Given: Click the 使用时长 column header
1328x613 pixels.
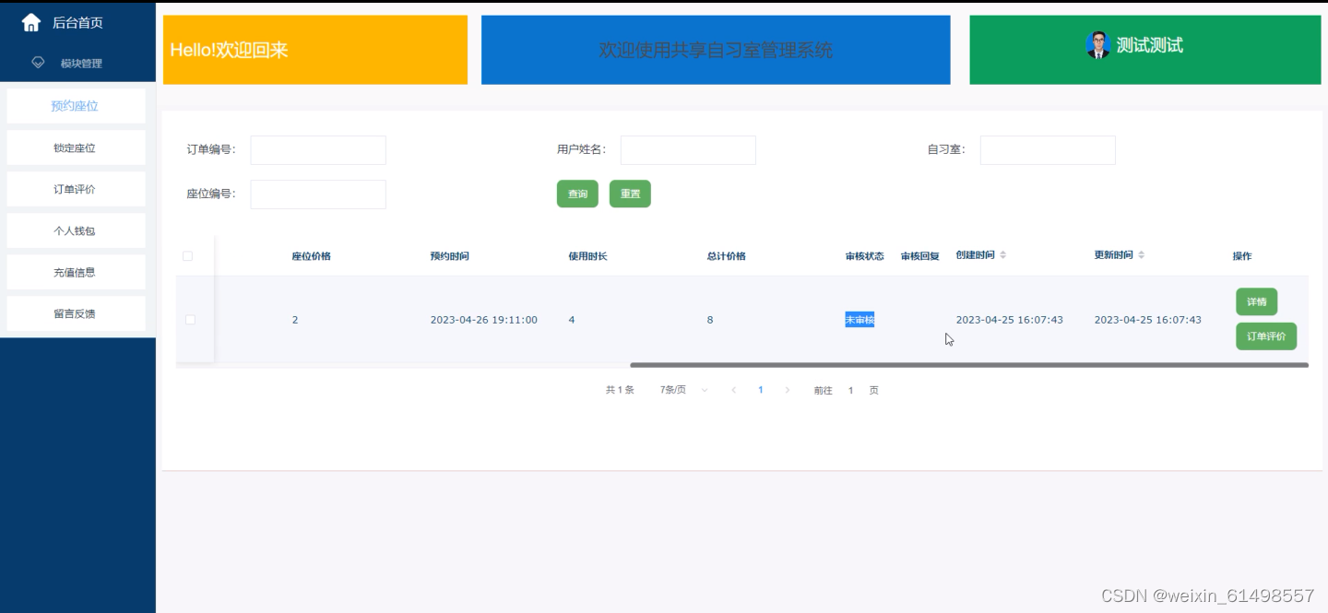Looking at the screenshot, I should click(x=588, y=256).
